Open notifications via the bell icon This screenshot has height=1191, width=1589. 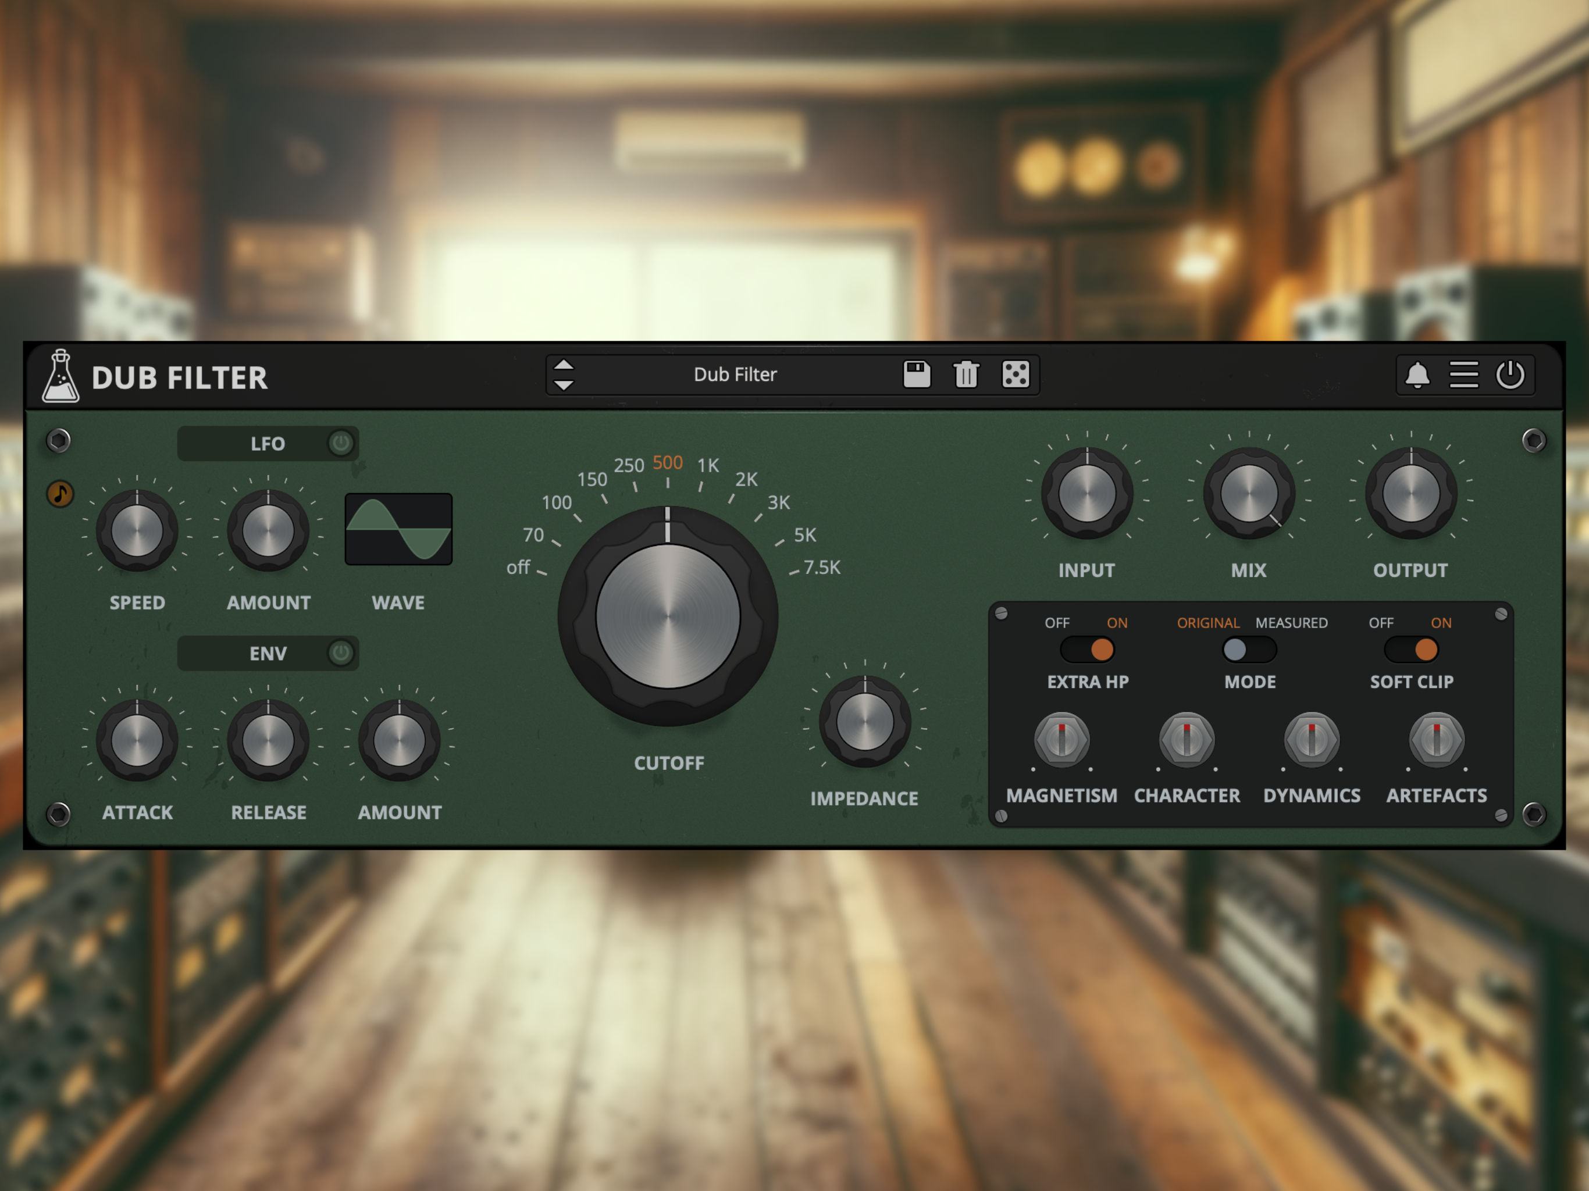pyautogui.click(x=1417, y=375)
